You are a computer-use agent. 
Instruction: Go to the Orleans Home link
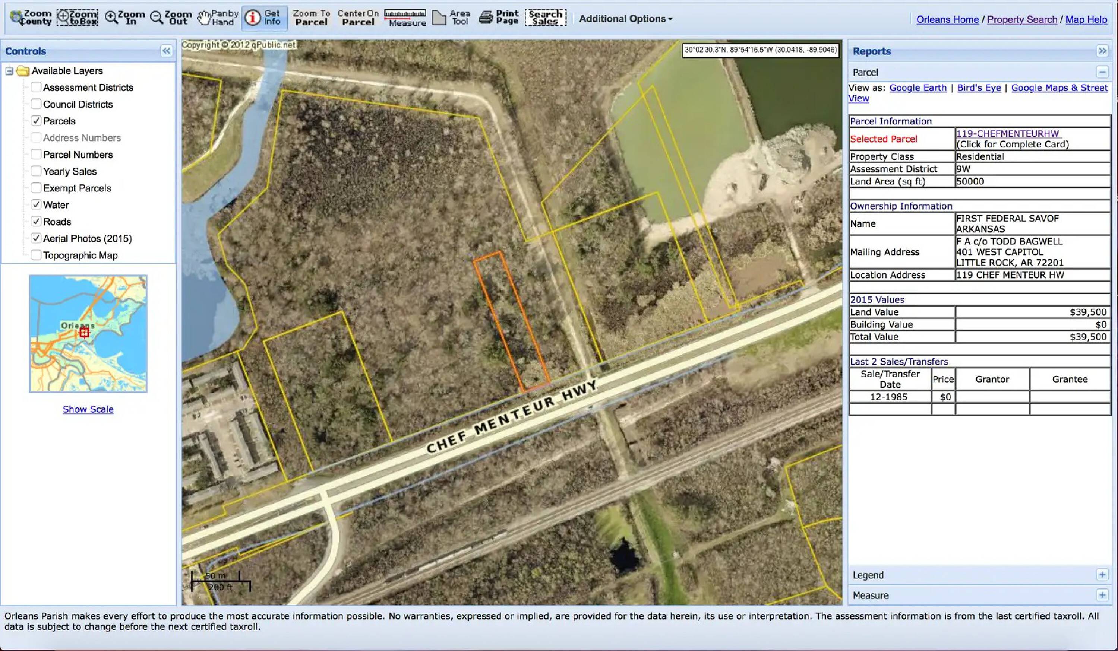click(947, 19)
